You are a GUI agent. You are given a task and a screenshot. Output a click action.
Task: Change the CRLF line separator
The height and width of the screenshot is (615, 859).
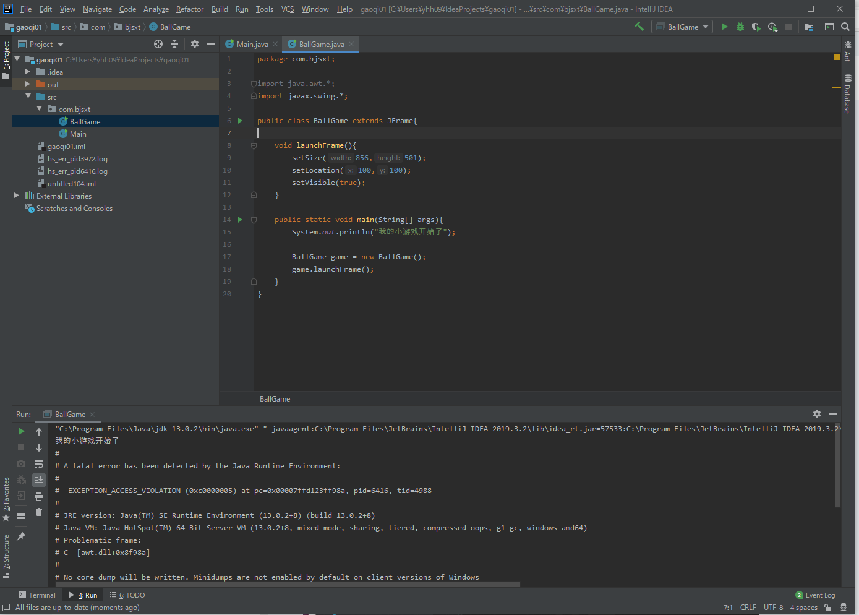point(748,608)
